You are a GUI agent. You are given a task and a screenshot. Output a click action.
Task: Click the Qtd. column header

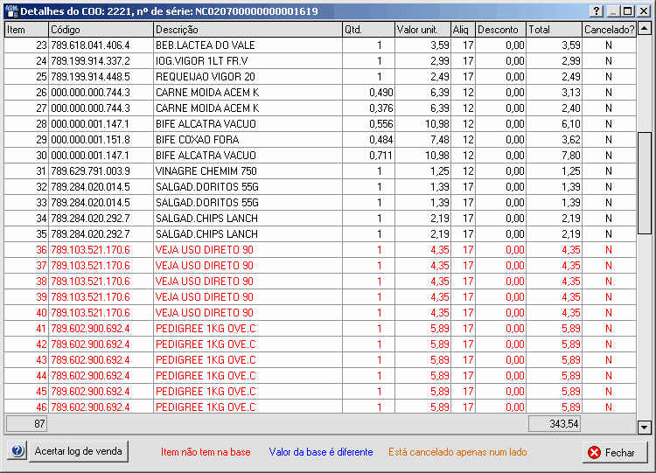368,30
